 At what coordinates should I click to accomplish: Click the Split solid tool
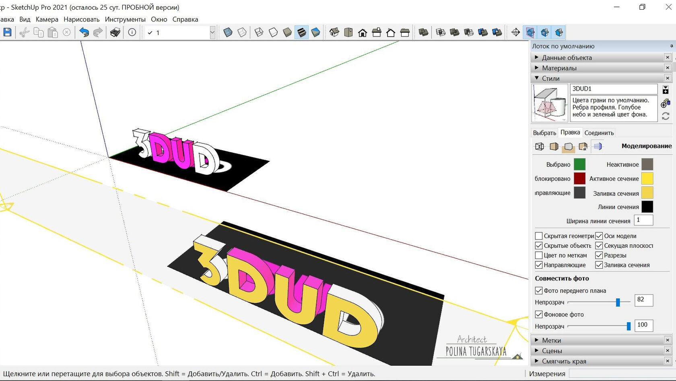(497, 32)
